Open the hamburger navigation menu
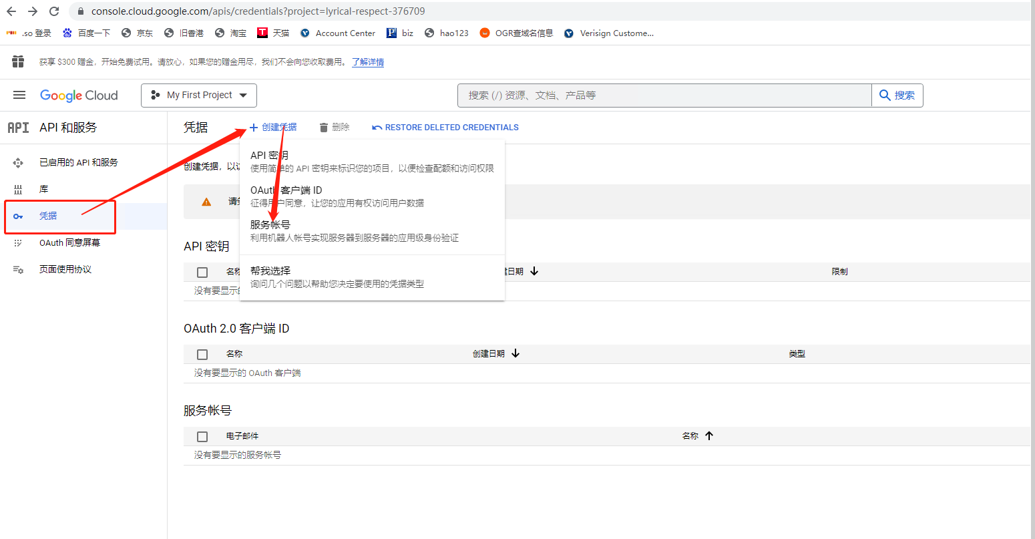The image size is (1035, 539). tap(19, 95)
